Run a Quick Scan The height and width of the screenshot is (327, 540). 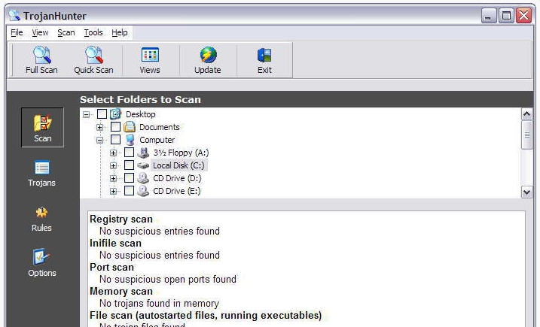click(93, 60)
